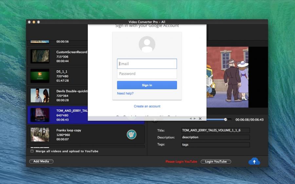This screenshot has width=295, height=184.
Task: Click the Login YouTube button
Action: tap(216, 161)
